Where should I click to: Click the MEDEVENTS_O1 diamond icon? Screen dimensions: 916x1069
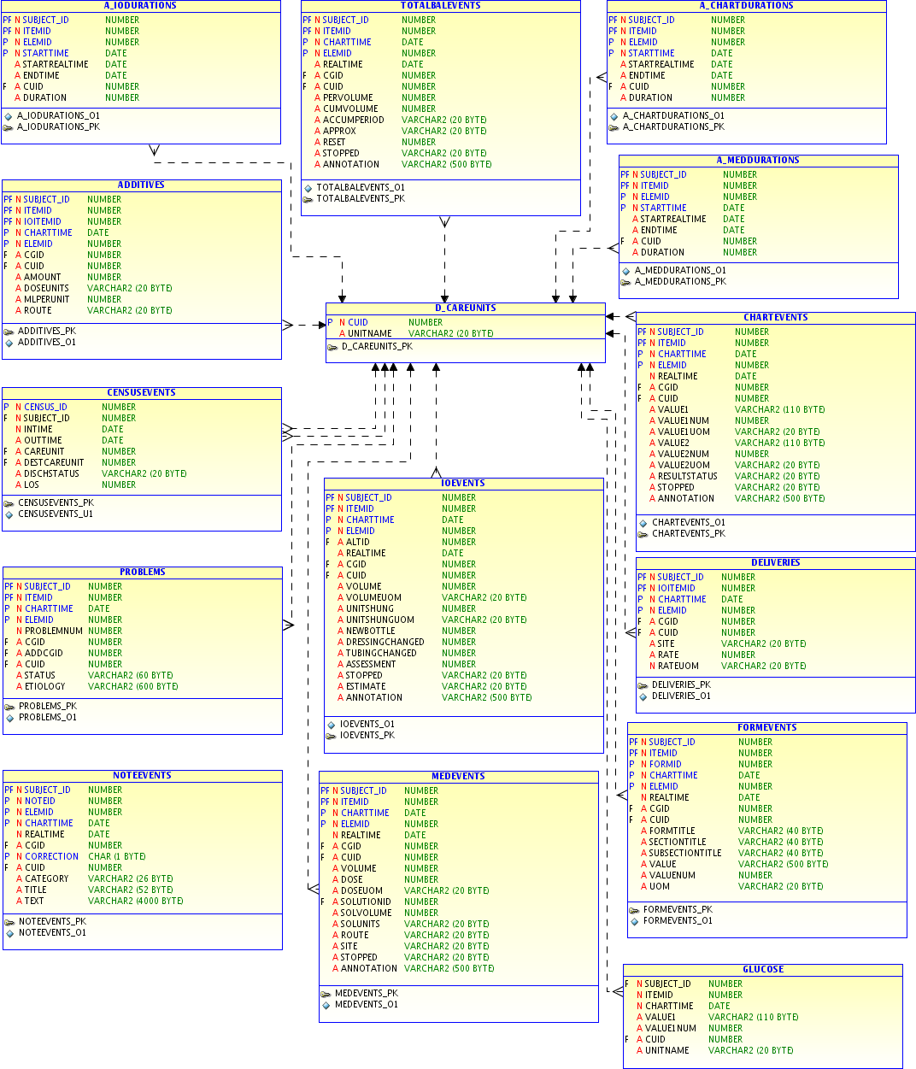pyautogui.click(x=326, y=1005)
